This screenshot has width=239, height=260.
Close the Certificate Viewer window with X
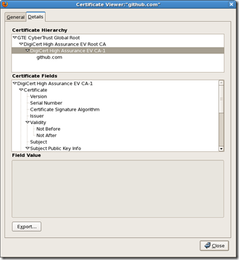[x=231, y=5]
